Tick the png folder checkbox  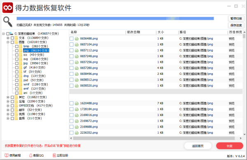(17, 51)
